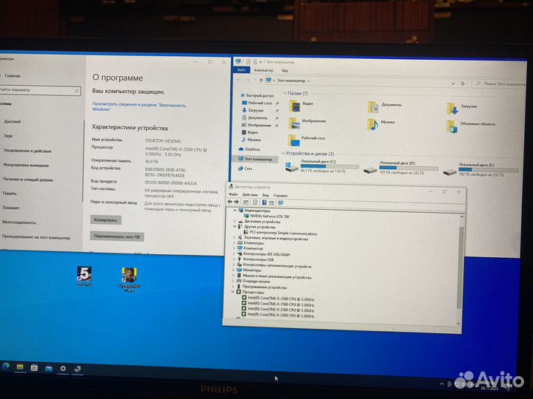
Task: Open the second game desktop shortcut
Action: click(129, 279)
